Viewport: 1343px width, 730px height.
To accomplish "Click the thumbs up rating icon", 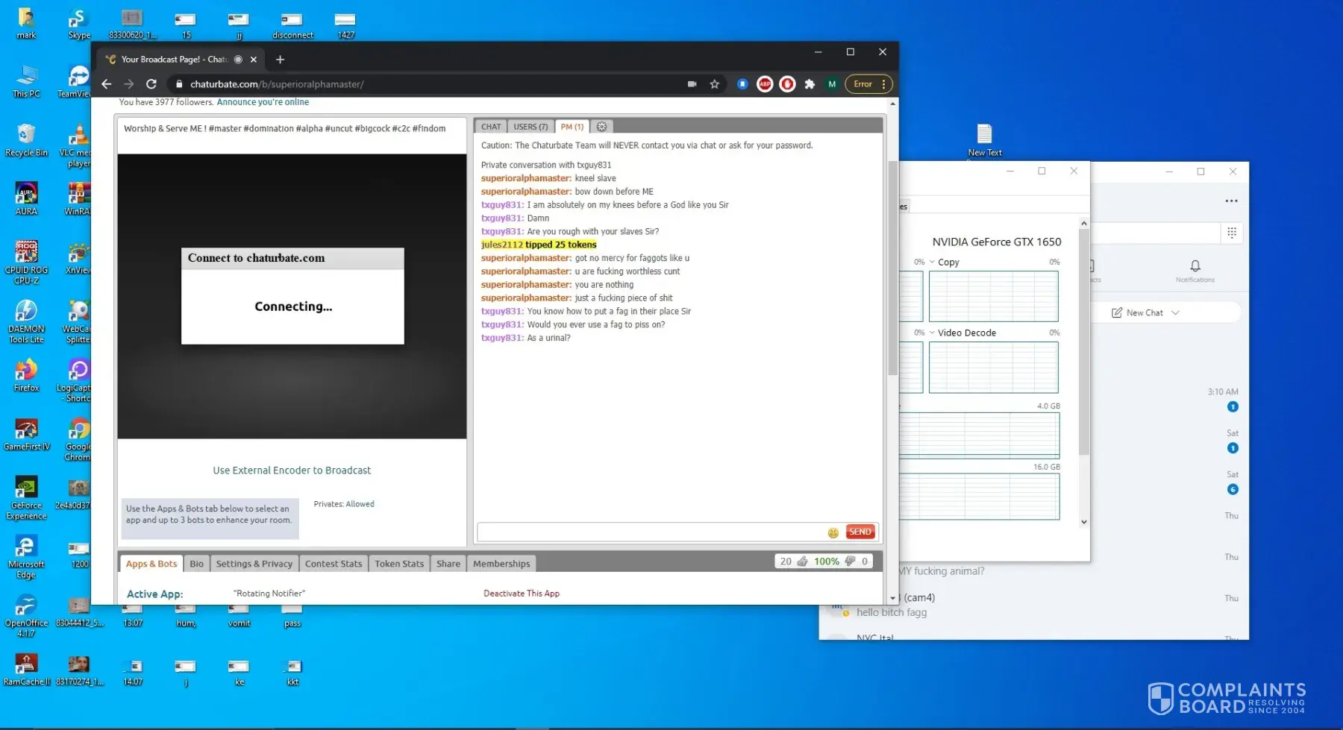I will pyautogui.click(x=803, y=561).
